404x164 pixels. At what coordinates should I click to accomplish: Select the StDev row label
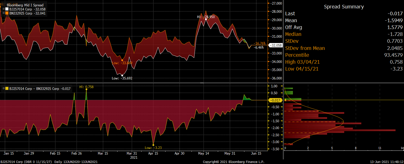coord(292,41)
